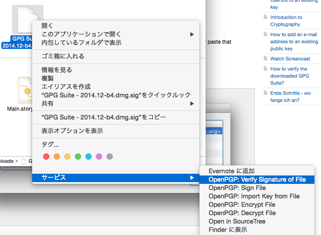
Task: Click the document icon in the Finder path bar
Action: coord(24,161)
